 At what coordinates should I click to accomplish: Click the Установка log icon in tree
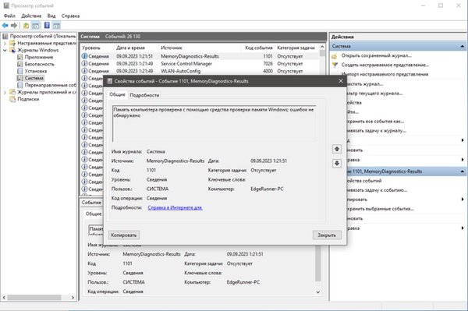[20, 71]
